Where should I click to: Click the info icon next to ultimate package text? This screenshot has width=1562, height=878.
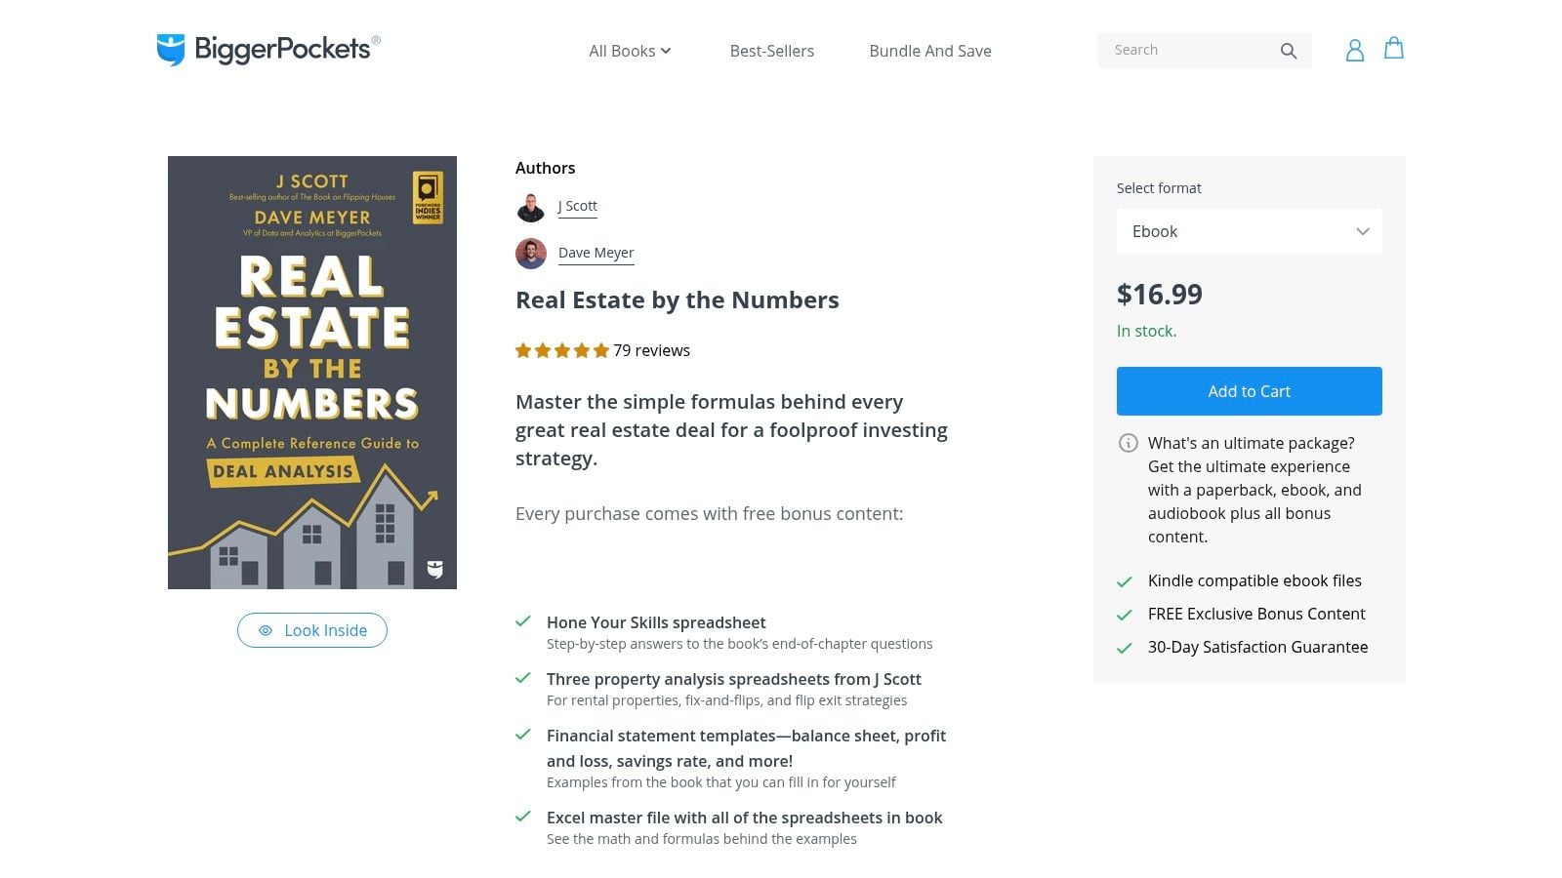[x=1128, y=443]
